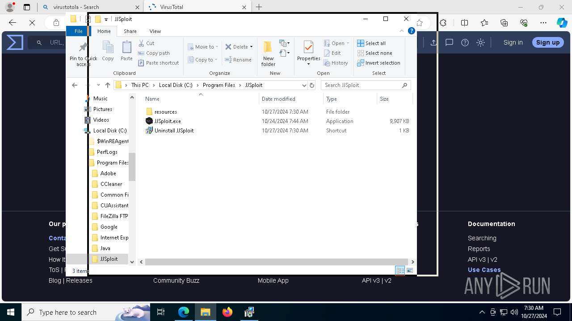Click This PC in breadcrumb
The image size is (572, 321).
click(x=140, y=85)
